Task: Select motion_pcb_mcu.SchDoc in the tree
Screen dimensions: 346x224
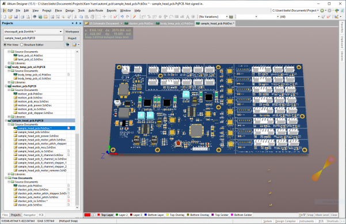Action: pos(33,101)
